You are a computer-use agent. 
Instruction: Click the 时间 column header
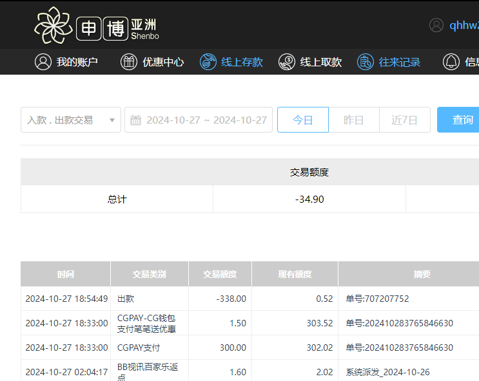(66, 274)
